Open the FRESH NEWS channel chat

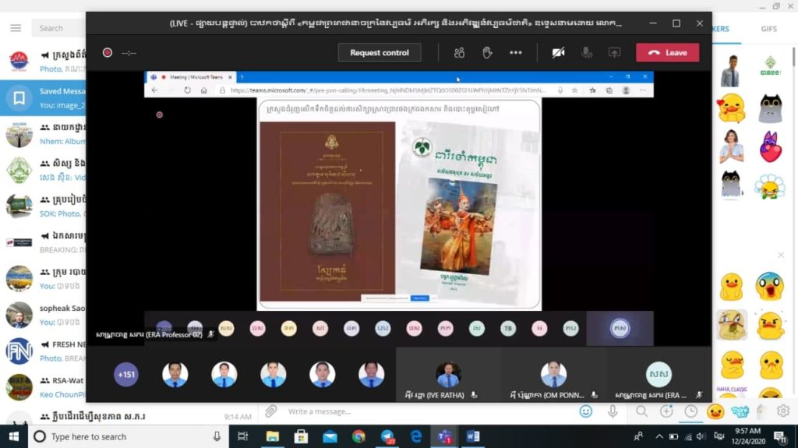point(44,351)
